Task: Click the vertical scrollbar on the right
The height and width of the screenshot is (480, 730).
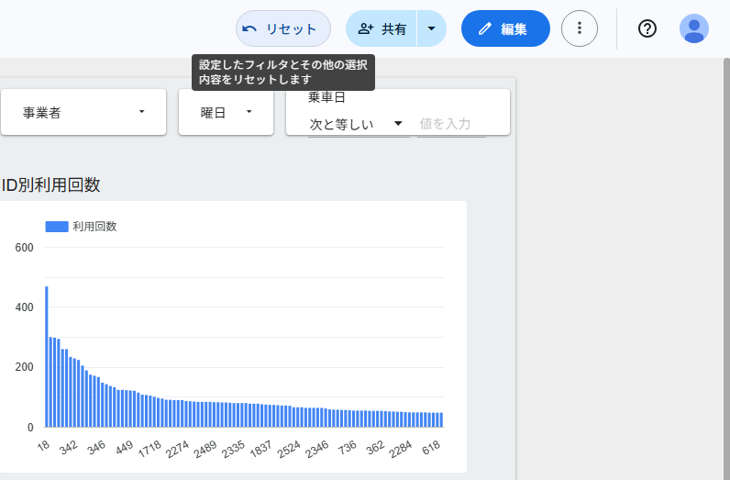Action: (724, 266)
